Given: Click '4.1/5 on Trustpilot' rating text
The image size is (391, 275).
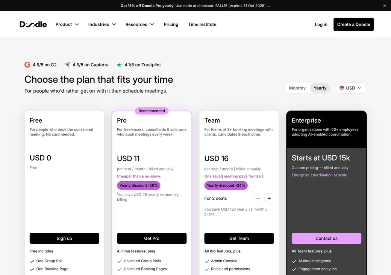Looking at the screenshot, I should (x=142, y=65).
